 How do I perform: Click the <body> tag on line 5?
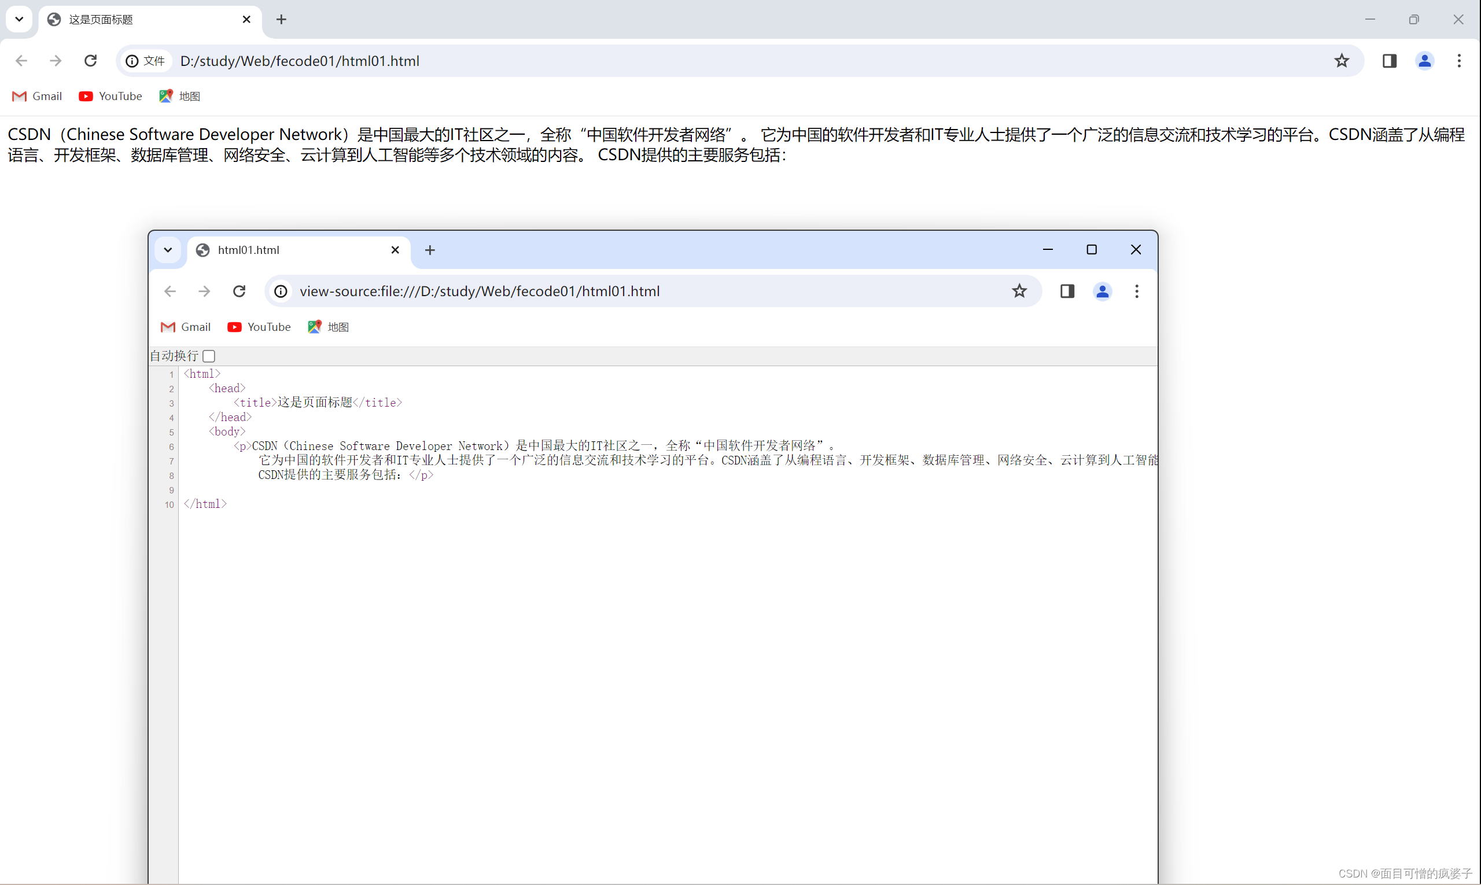pyautogui.click(x=227, y=432)
